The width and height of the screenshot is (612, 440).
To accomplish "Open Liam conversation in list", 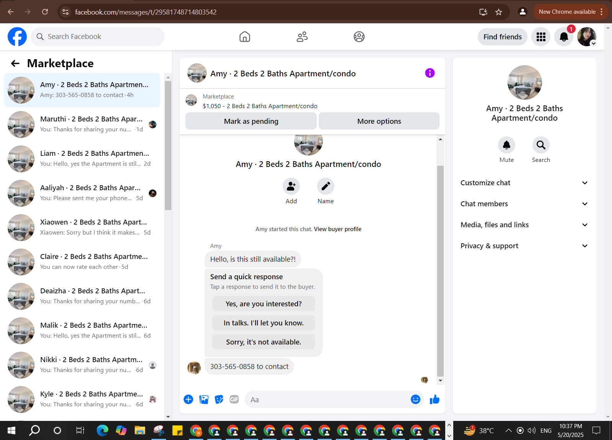I will tap(82, 159).
